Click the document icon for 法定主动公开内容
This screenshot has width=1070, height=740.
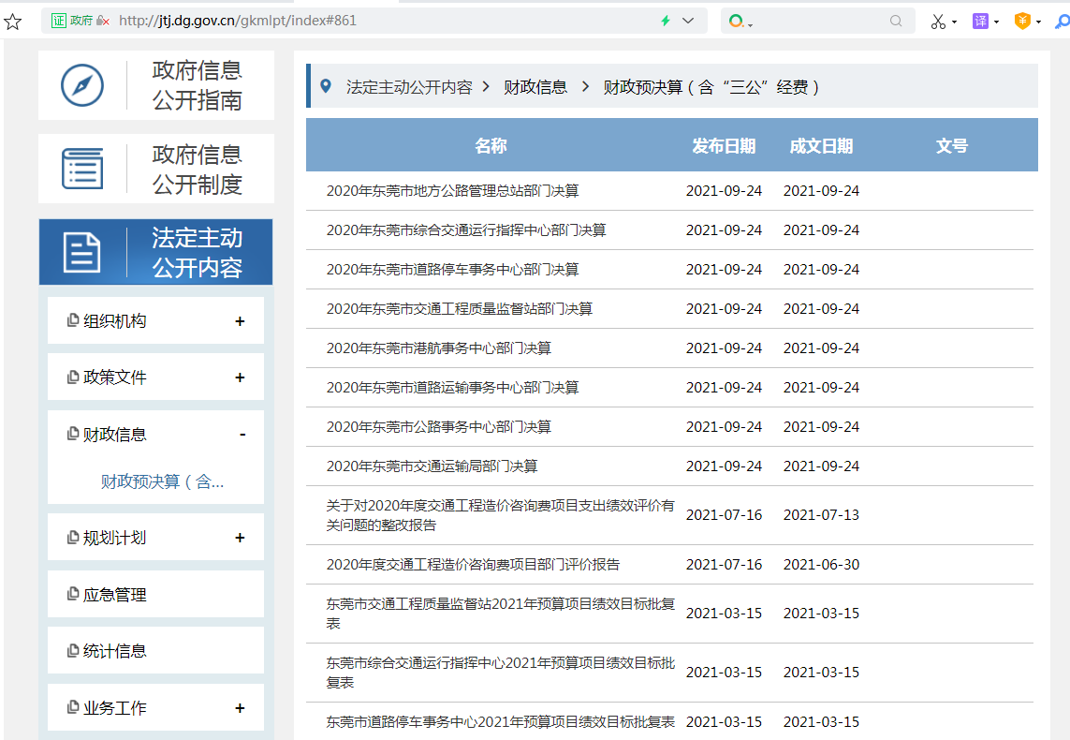coord(81,252)
